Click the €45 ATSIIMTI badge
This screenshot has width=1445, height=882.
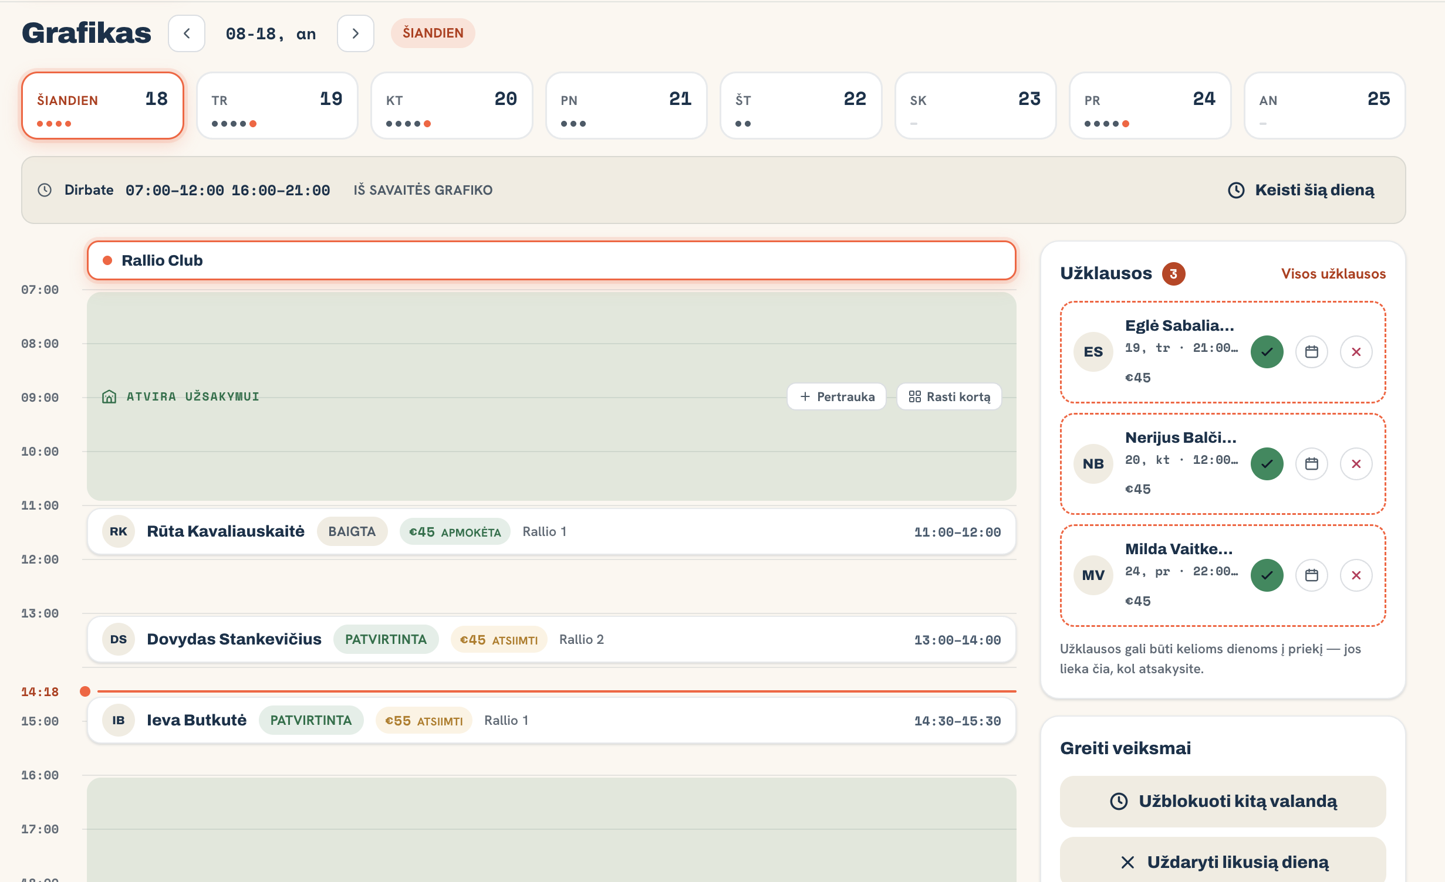pyautogui.click(x=499, y=640)
